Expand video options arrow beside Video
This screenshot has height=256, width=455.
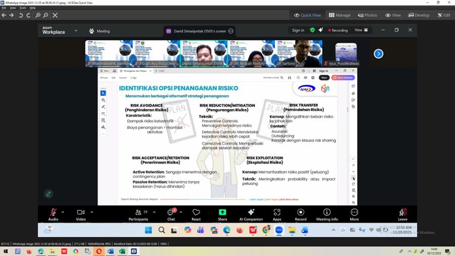pos(91,212)
